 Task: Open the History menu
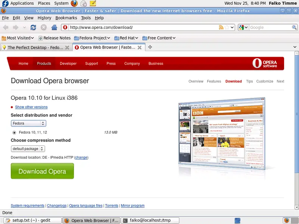[x=44, y=18]
